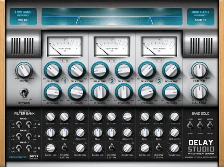The height and width of the screenshot is (167, 224).
Task: Click band 1 Waveform knob
Action: coord(80,148)
